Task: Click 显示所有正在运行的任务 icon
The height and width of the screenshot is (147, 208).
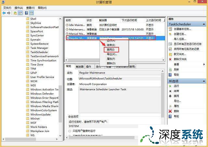Action: point(170,44)
